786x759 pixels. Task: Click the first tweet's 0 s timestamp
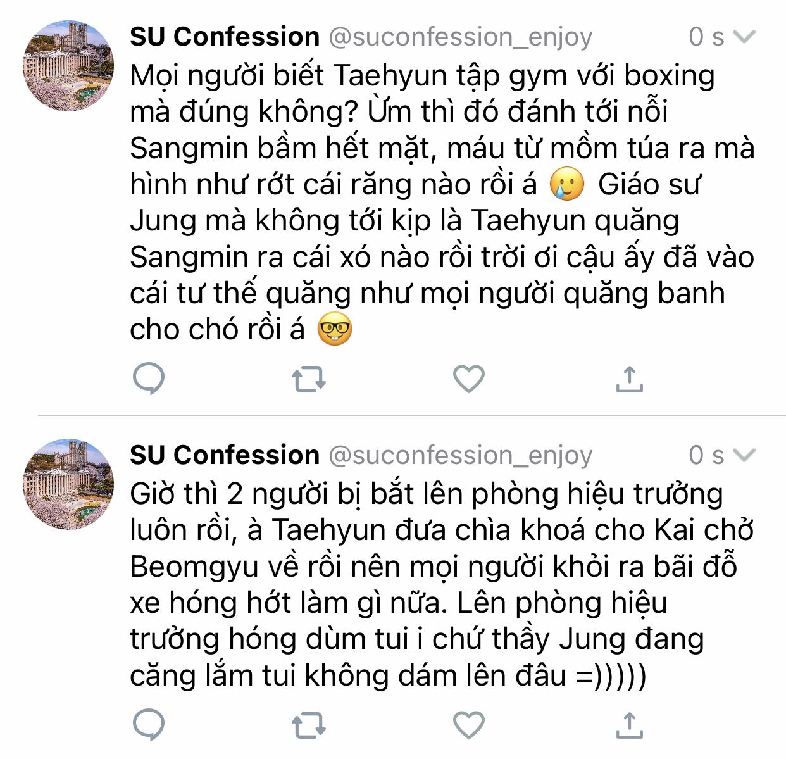coord(706,37)
